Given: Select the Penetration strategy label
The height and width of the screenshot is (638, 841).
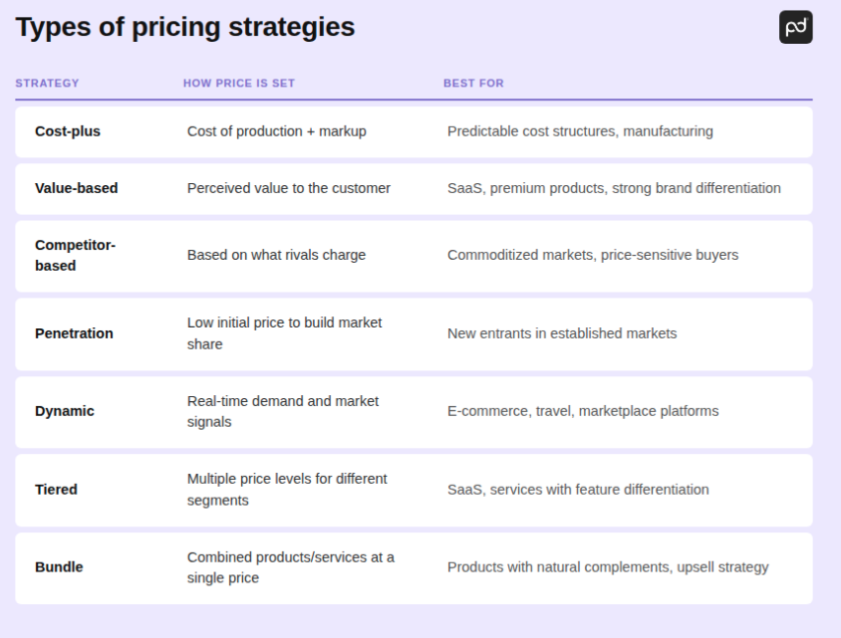Looking at the screenshot, I should pyautogui.click(x=74, y=333).
